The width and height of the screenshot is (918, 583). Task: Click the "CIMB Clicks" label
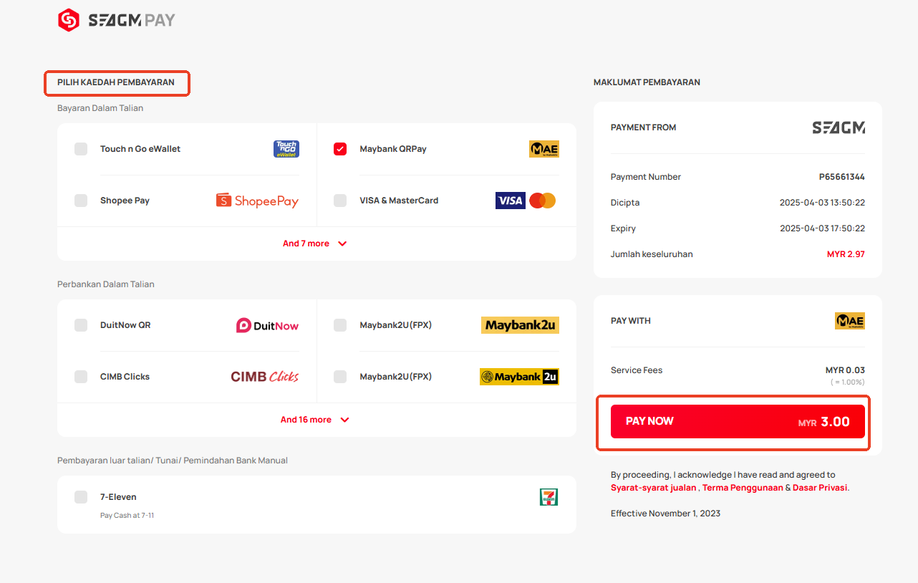(125, 377)
